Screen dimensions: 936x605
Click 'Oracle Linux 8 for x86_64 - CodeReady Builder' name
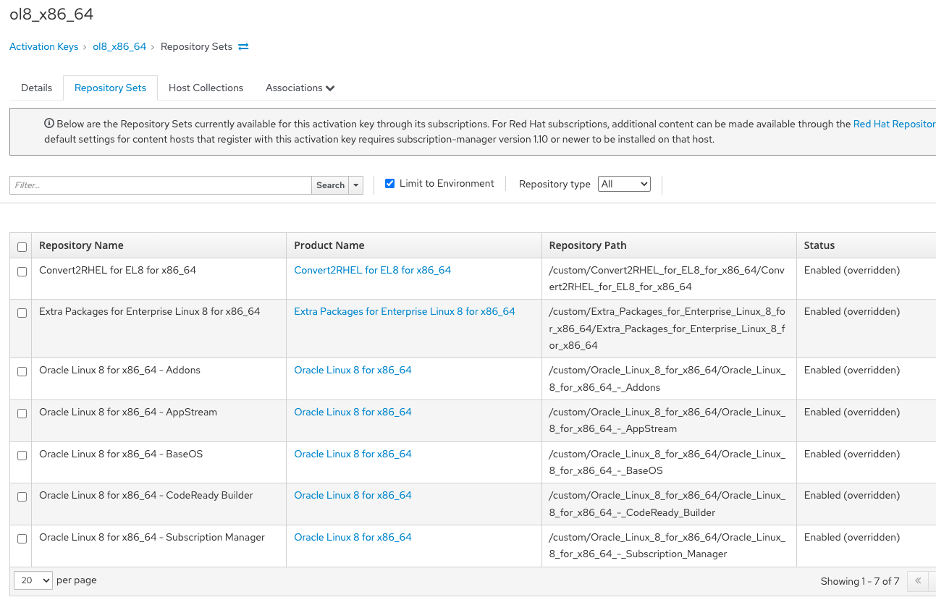[146, 495]
